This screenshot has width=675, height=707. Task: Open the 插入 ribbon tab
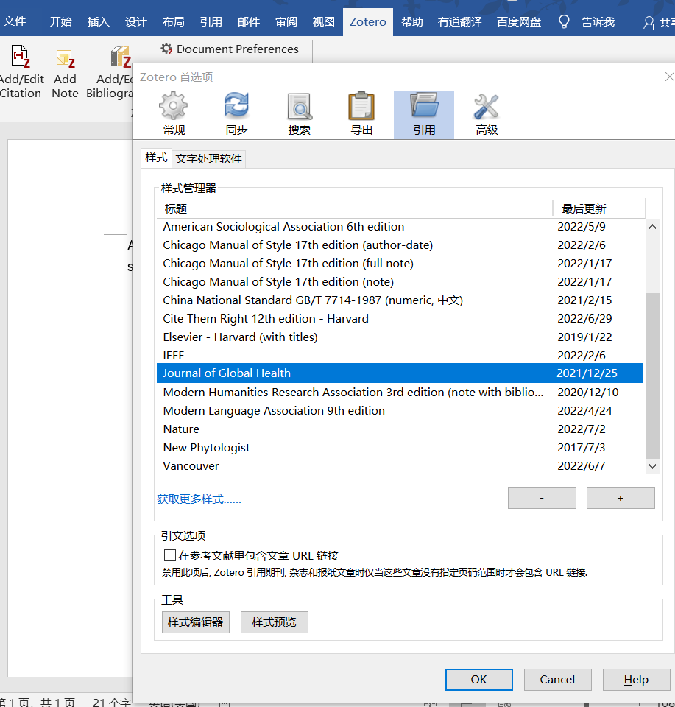[x=98, y=21]
